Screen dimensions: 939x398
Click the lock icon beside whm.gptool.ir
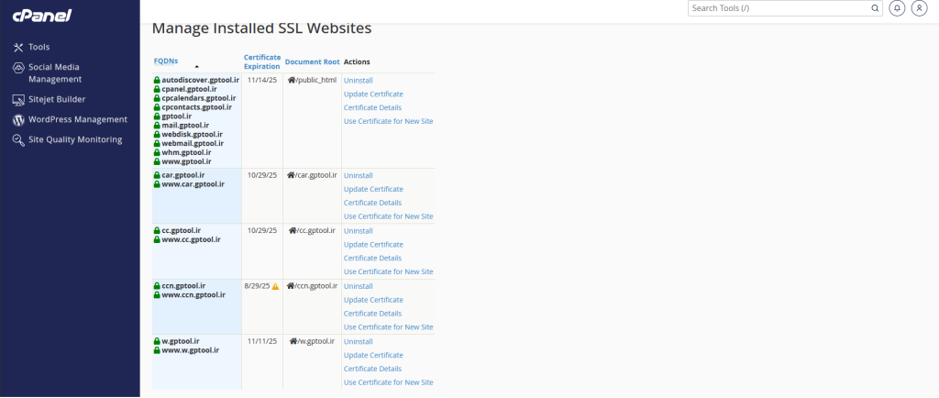[157, 152]
